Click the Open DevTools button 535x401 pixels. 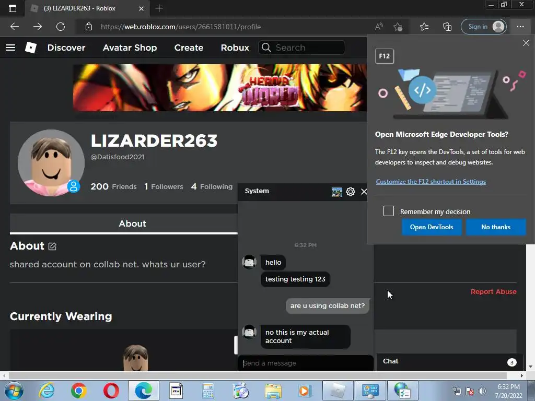pyautogui.click(x=431, y=227)
